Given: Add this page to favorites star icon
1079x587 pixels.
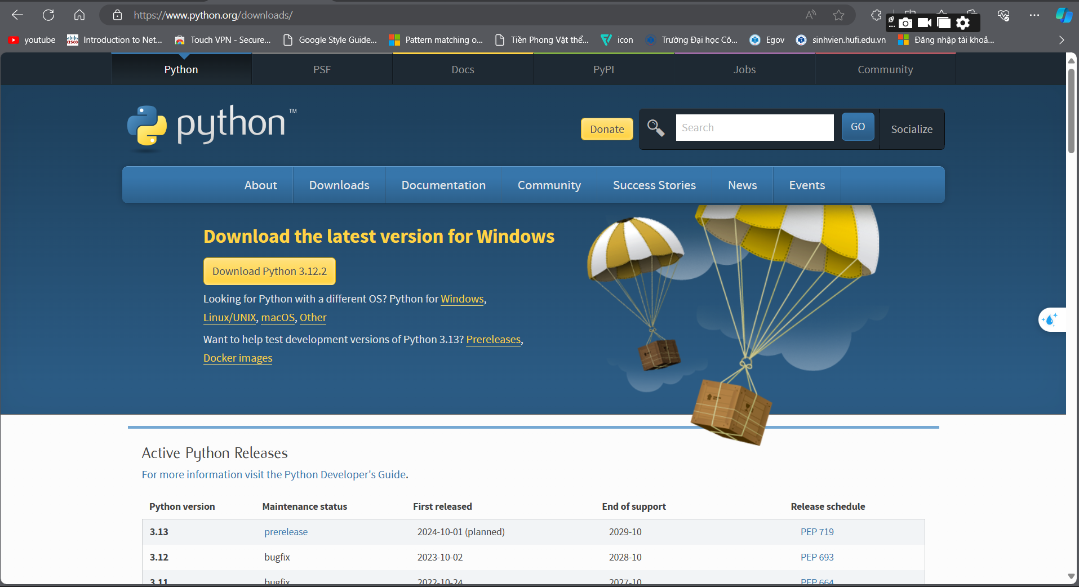Looking at the screenshot, I should pos(839,15).
